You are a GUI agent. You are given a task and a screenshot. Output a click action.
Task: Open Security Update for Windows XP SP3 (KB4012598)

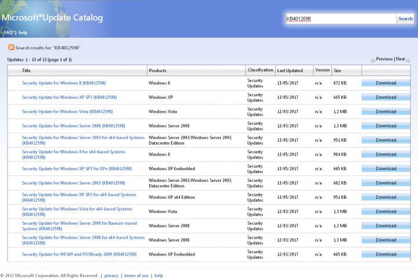(x=69, y=98)
